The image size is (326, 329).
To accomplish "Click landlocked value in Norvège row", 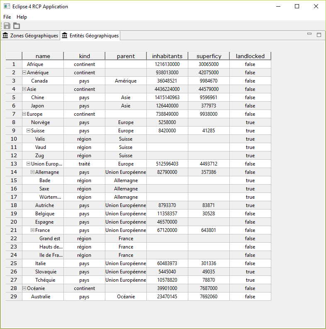I will (x=250, y=122).
